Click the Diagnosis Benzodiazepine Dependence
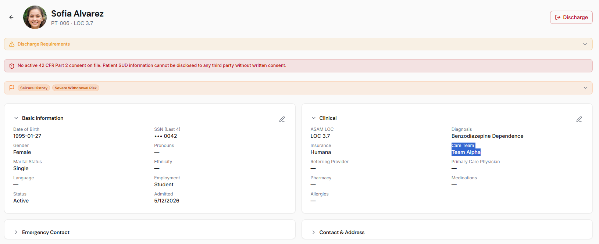This screenshot has width=599, height=244. click(487, 136)
